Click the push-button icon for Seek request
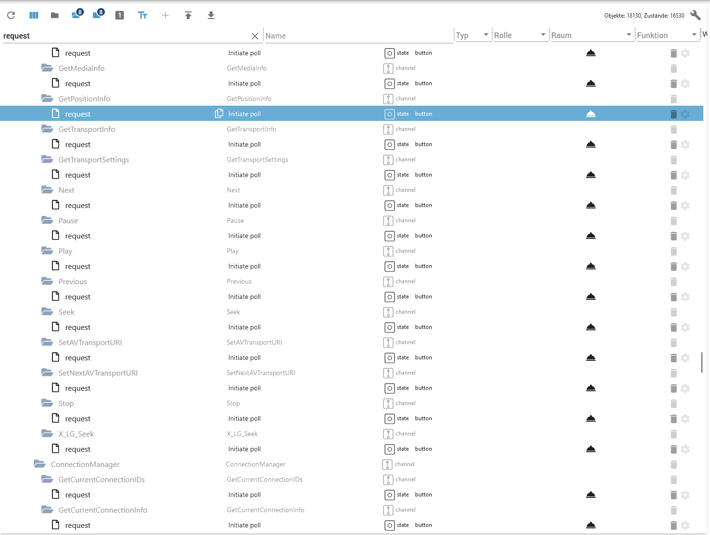This screenshot has width=710, height=535. pos(591,327)
